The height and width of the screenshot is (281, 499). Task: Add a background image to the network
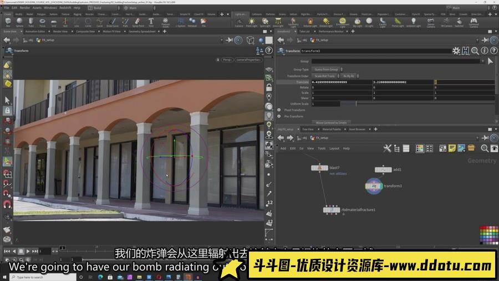[x=461, y=148]
